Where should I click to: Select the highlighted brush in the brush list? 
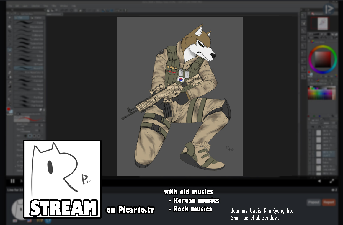click(x=29, y=68)
